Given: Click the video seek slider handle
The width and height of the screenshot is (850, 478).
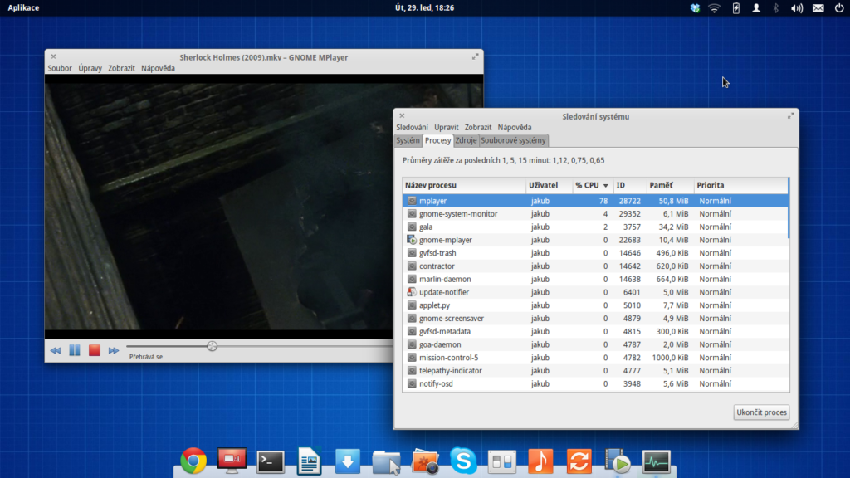Looking at the screenshot, I should tap(212, 346).
